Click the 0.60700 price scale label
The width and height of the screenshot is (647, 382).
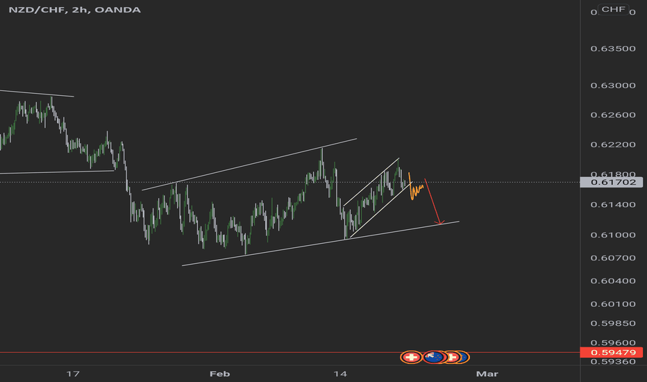613,258
